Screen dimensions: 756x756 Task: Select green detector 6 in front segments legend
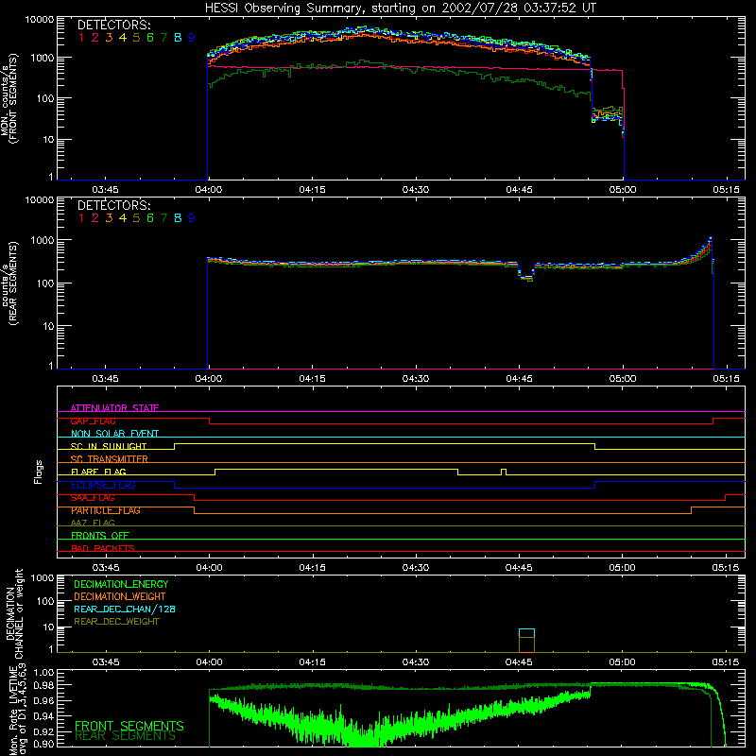pos(150,38)
